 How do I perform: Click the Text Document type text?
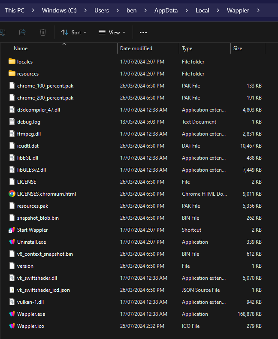[x=199, y=122]
